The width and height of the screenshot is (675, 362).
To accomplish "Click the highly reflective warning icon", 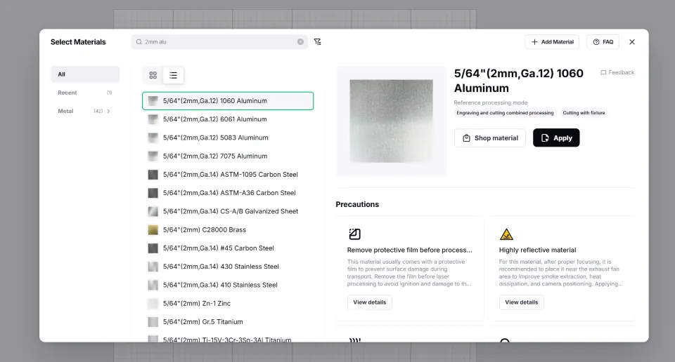I will 506,234.
